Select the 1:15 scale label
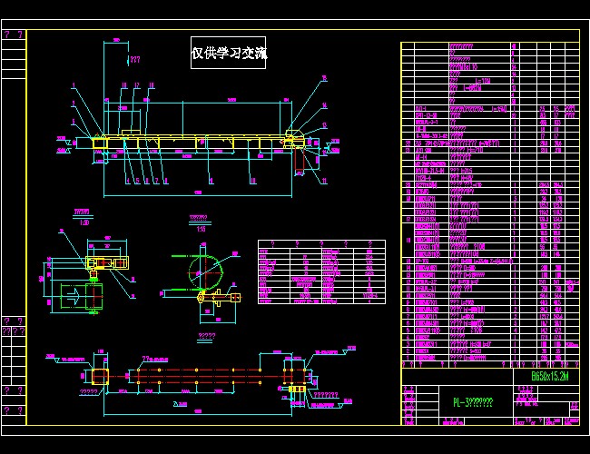Image resolution: width=590 pixels, height=454 pixels. tap(201, 229)
